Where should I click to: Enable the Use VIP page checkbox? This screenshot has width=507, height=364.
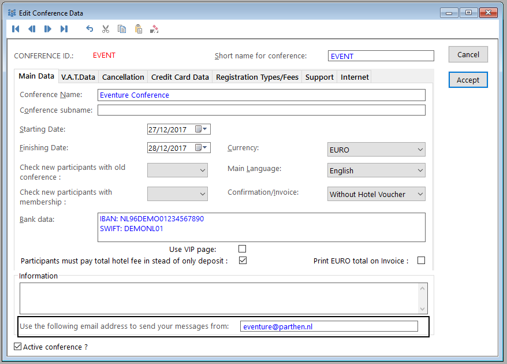243,249
